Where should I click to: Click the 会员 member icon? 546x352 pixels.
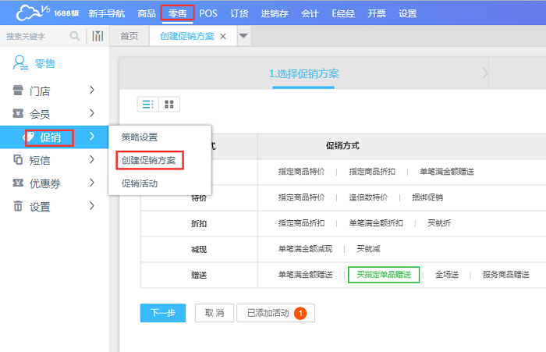click(18, 114)
